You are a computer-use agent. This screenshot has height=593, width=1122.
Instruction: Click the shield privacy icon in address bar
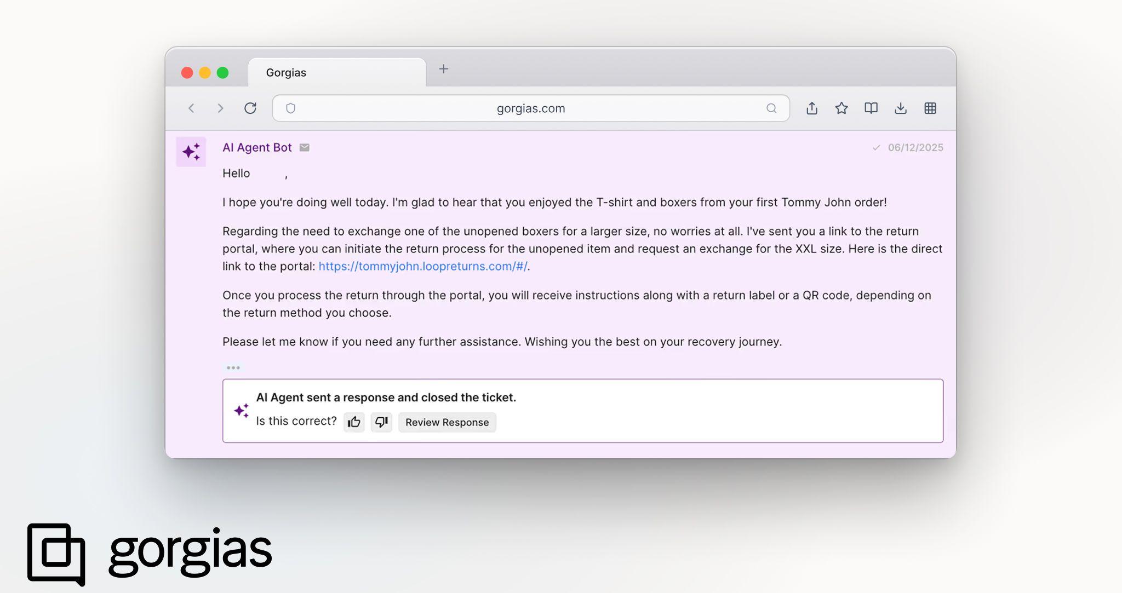(x=290, y=108)
